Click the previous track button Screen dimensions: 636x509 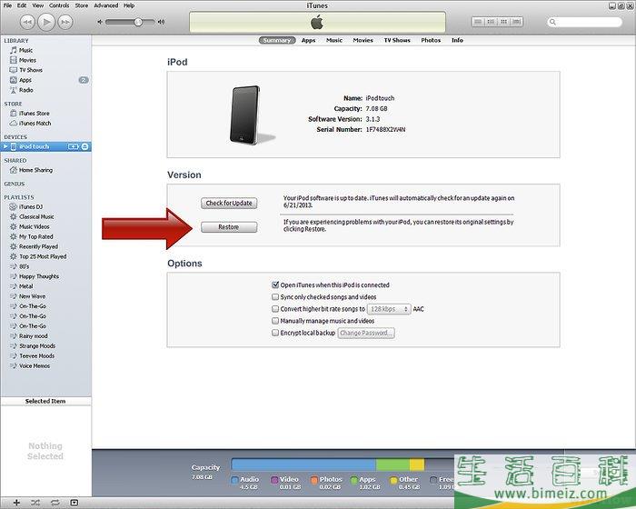pyautogui.click(x=27, y=22)
